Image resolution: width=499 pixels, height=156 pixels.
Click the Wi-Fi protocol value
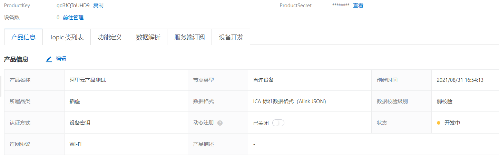pyautogui.click(x=76, y=144)
